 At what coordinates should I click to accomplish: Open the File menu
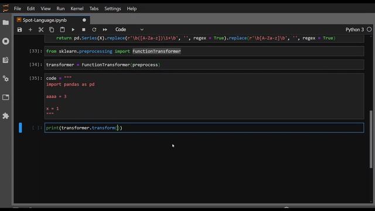18,9
